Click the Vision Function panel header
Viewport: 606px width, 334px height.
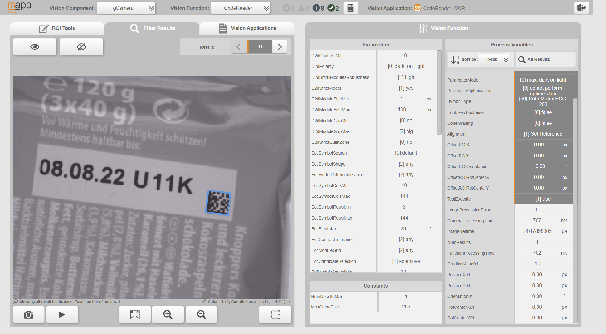coord(443,28)
